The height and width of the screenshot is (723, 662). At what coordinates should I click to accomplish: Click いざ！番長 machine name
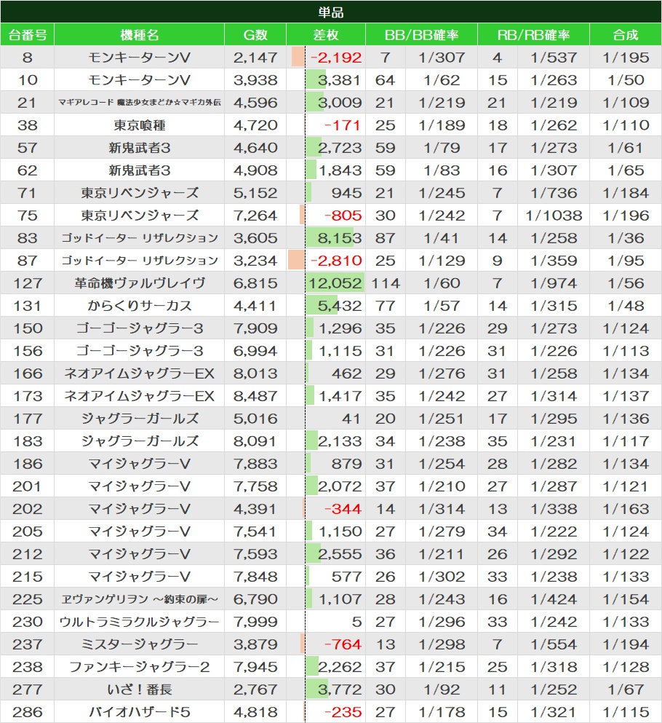(139, 690)
